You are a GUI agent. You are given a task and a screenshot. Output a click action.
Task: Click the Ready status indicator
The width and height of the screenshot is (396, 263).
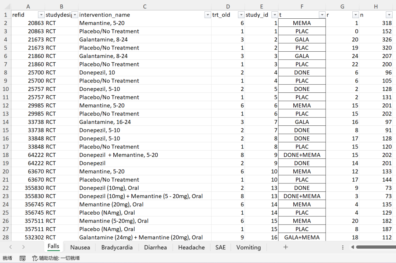pyautogui.click(x=7, y=258)
